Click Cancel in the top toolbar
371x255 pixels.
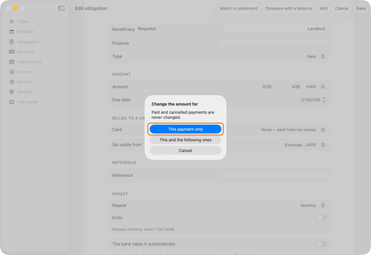coord(342,8)
